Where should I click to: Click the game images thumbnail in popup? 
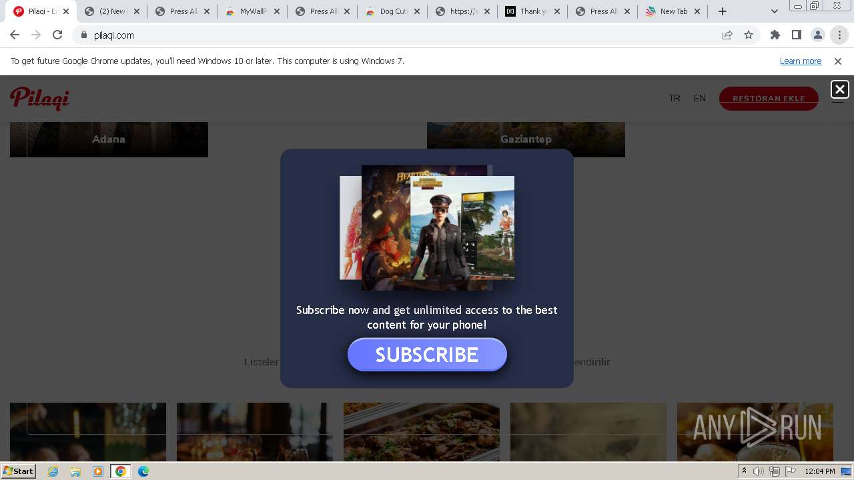tap(427, 227)
